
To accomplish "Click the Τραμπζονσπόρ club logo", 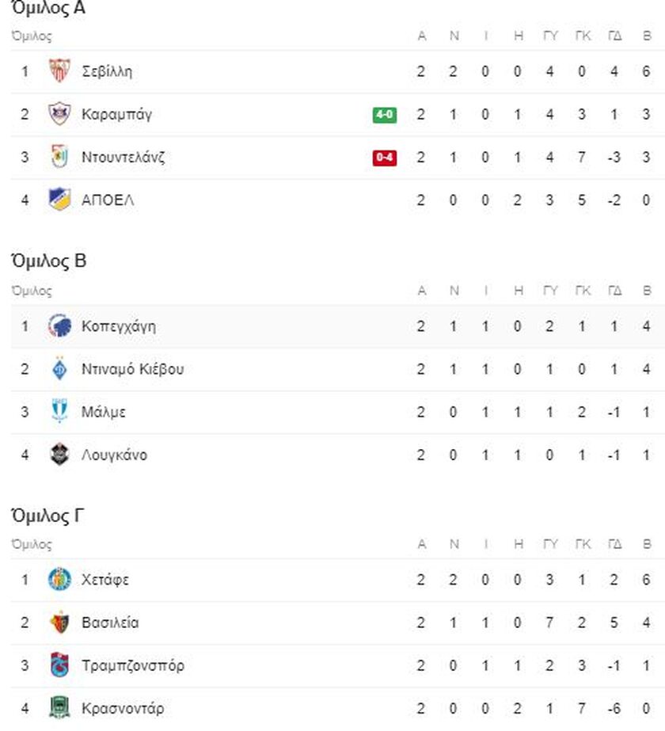I will (x=59, y=665).
